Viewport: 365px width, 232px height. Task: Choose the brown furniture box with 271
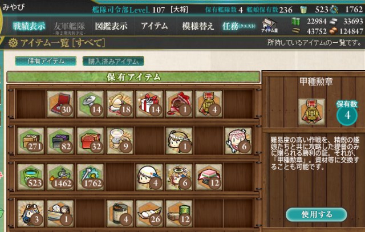pos(31,141)
